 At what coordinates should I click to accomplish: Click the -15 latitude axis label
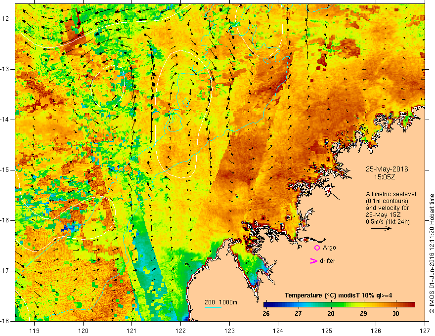pyautogui.click(x=5, y=170)
